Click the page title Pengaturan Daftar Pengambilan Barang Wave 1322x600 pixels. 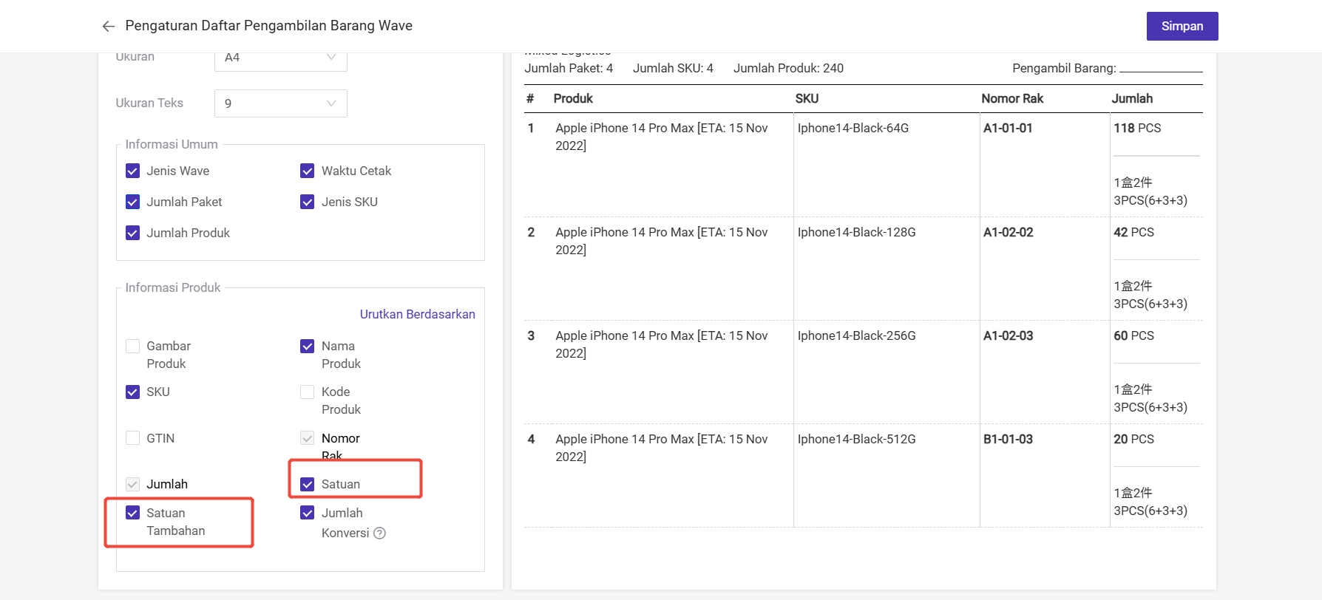click(x=269, y=26)
